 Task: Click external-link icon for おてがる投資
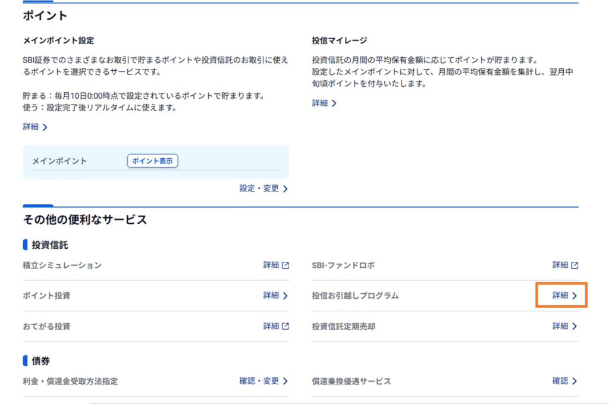click(x=285, y=326)
